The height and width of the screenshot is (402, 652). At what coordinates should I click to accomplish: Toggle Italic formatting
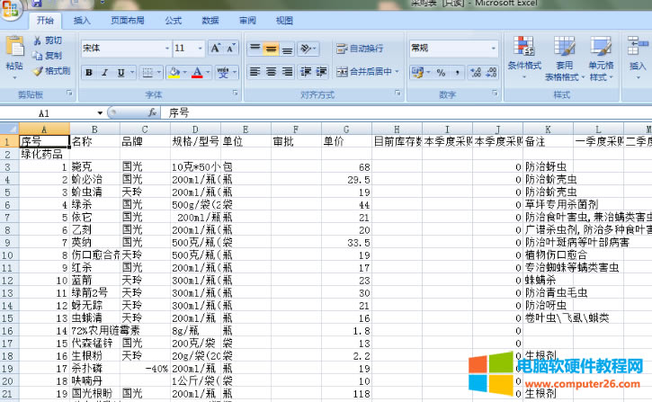[105, 73]
